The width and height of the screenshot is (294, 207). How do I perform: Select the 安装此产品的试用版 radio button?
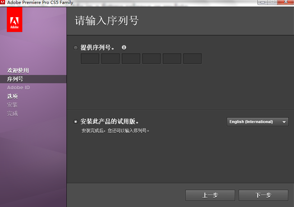point(75,122)
